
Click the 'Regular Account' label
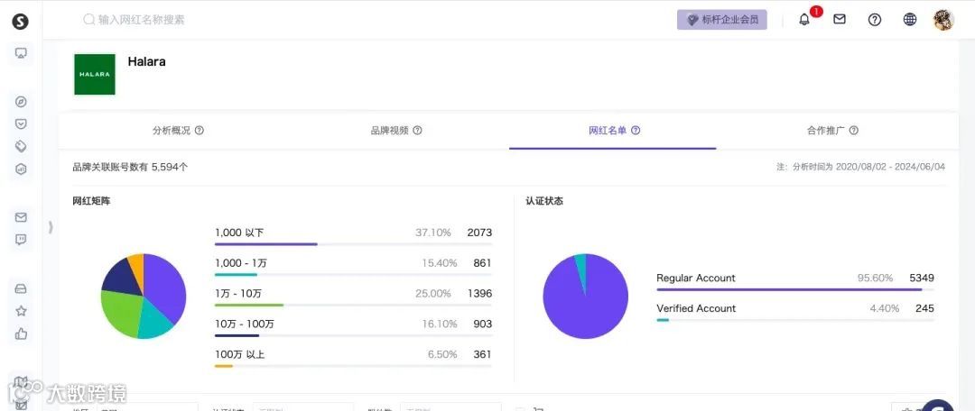click(x=696, y=279)
